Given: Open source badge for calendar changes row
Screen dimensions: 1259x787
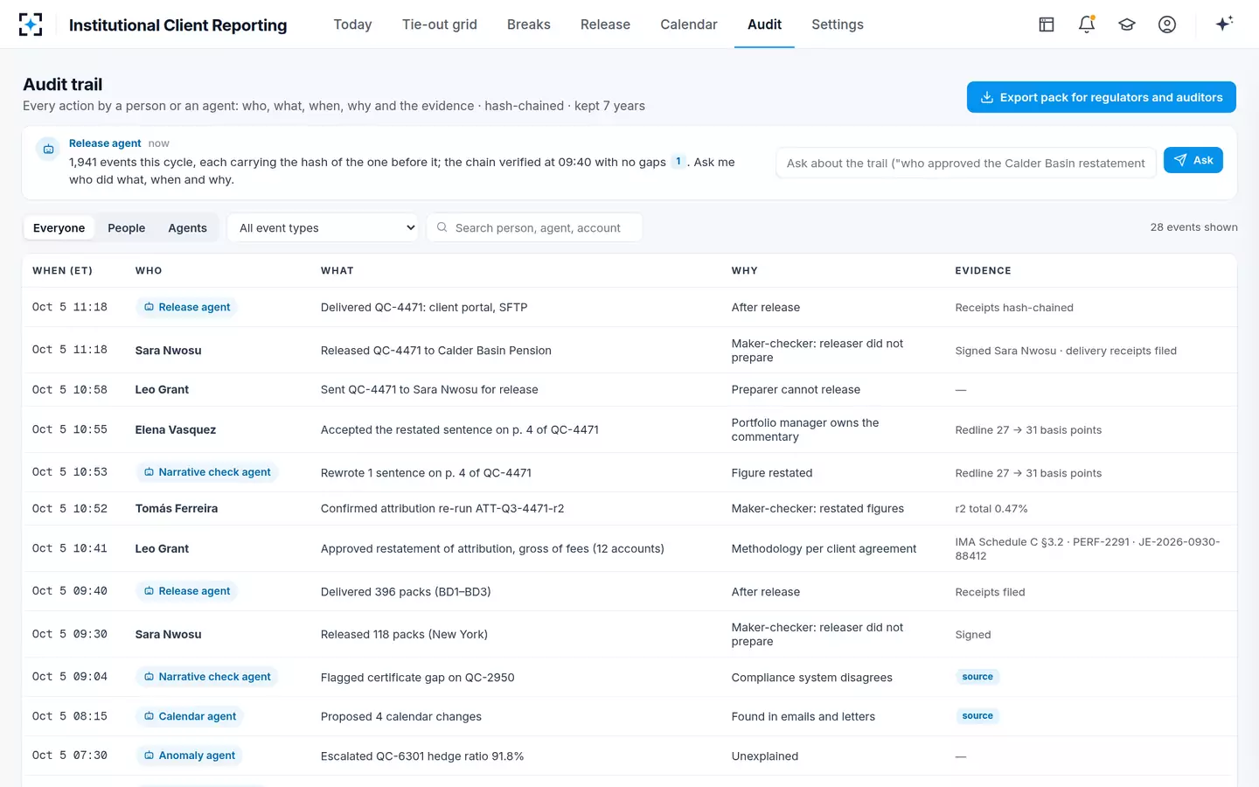Looking at the screenshot, I should [977, 716].
